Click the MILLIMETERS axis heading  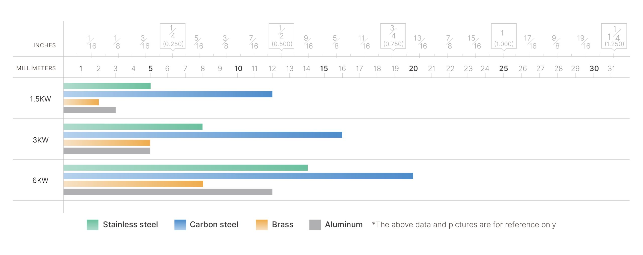[36, 68]
